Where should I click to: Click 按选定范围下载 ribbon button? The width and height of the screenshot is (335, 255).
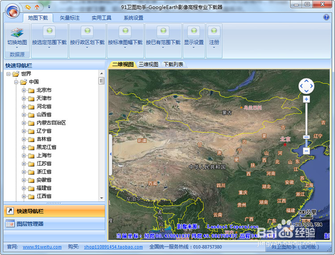[49, 41]
